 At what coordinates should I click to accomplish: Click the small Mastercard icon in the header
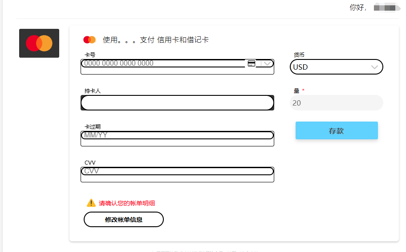pyautogui.click(x=89, y=39)
